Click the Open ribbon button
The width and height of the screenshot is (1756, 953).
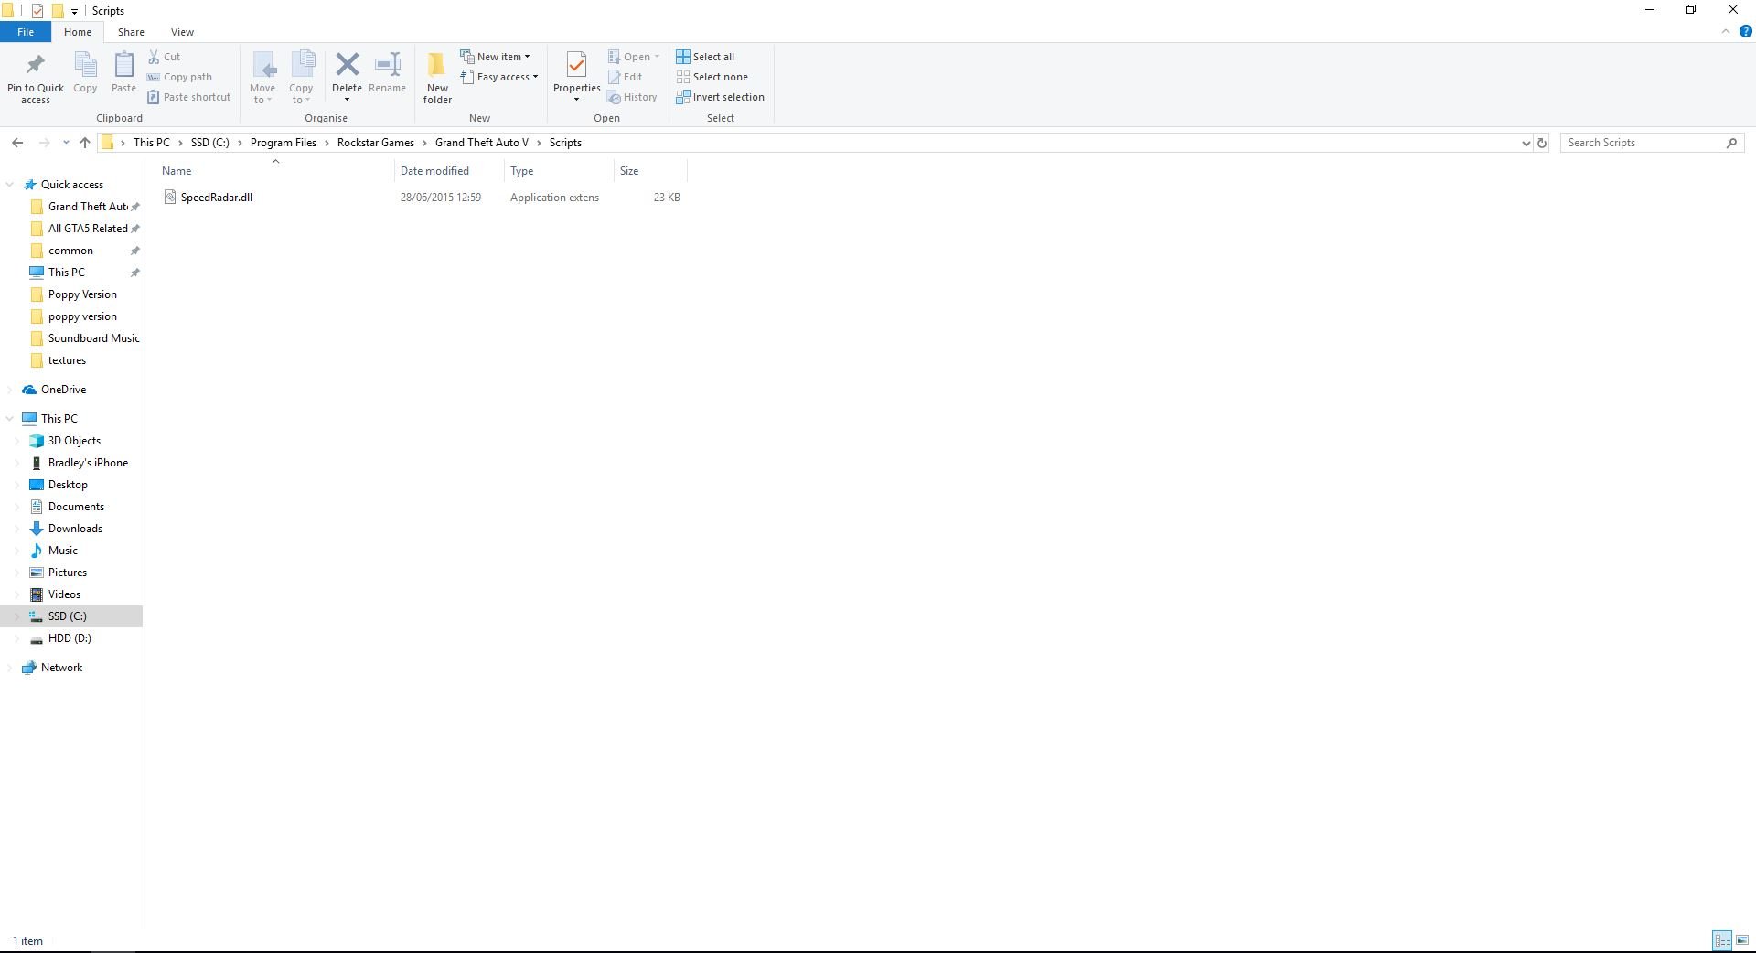[633, 57]
